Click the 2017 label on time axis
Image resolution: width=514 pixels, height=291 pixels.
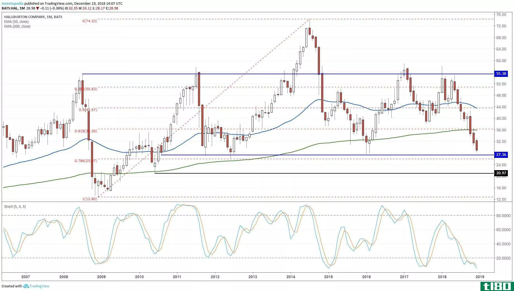[404, 277]
